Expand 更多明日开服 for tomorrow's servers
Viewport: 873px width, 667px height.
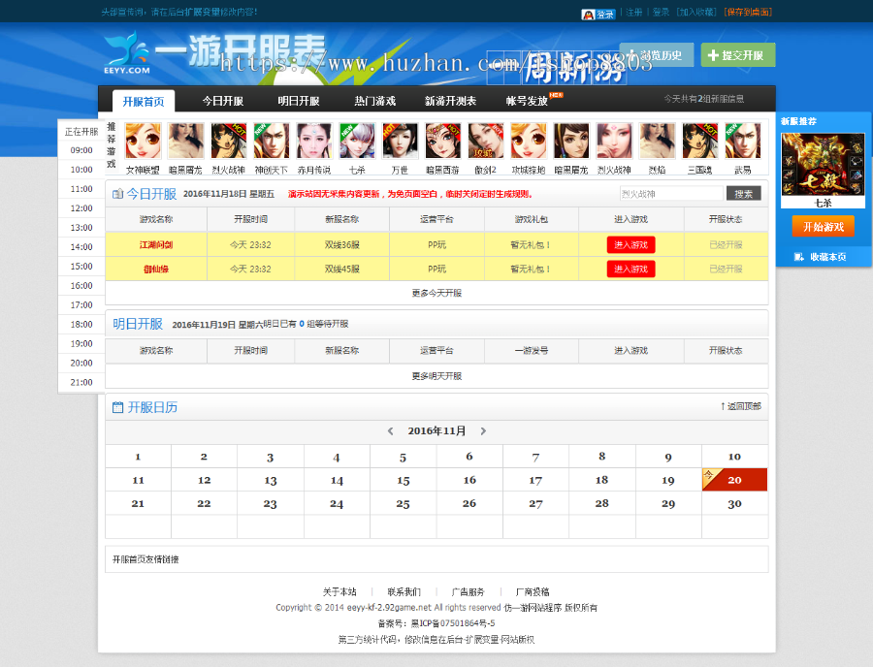tap(435, 376)
